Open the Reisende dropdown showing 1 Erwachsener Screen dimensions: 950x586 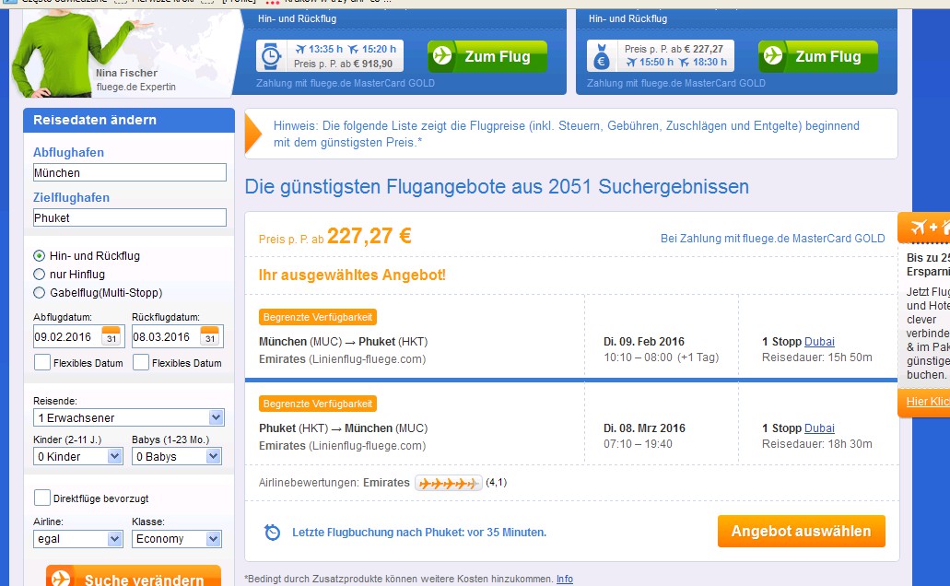128,417
